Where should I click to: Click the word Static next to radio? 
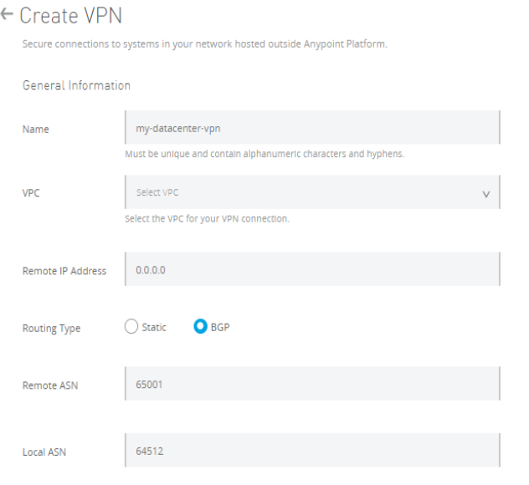coord(154,328)
